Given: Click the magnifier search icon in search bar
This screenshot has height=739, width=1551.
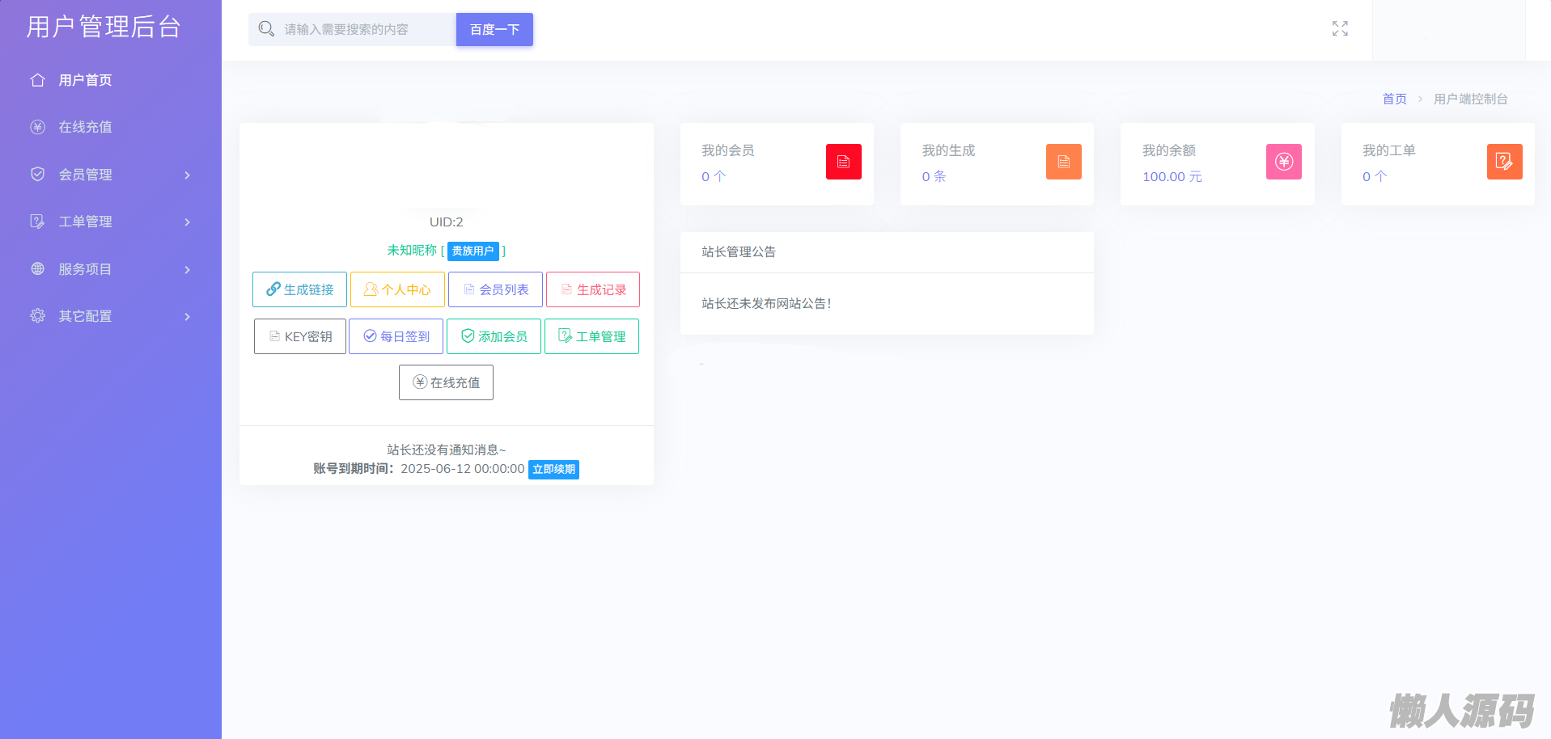Looking at the screenshot, I should pyautogui.click(x=266, y=29).
